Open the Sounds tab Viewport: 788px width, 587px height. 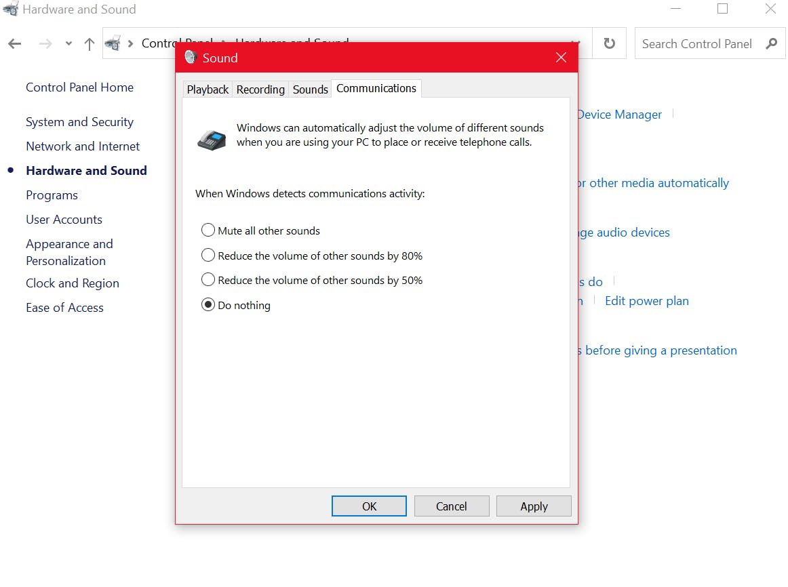[x=310, y=89]
